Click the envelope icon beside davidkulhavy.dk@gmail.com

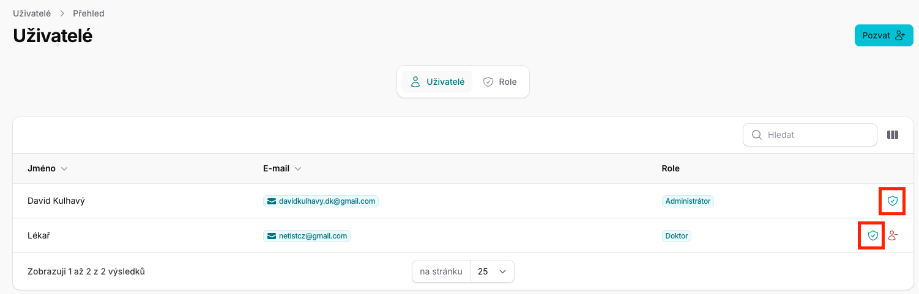271,201
